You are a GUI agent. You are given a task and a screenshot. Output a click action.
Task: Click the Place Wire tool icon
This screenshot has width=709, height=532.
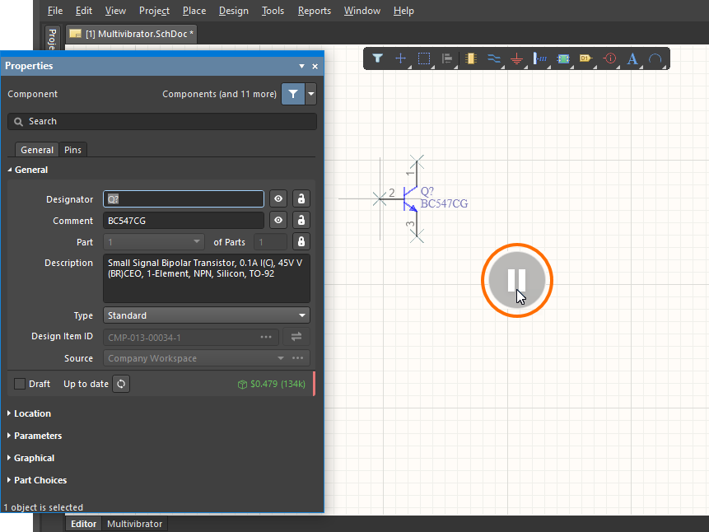click(x=494, y=58)
